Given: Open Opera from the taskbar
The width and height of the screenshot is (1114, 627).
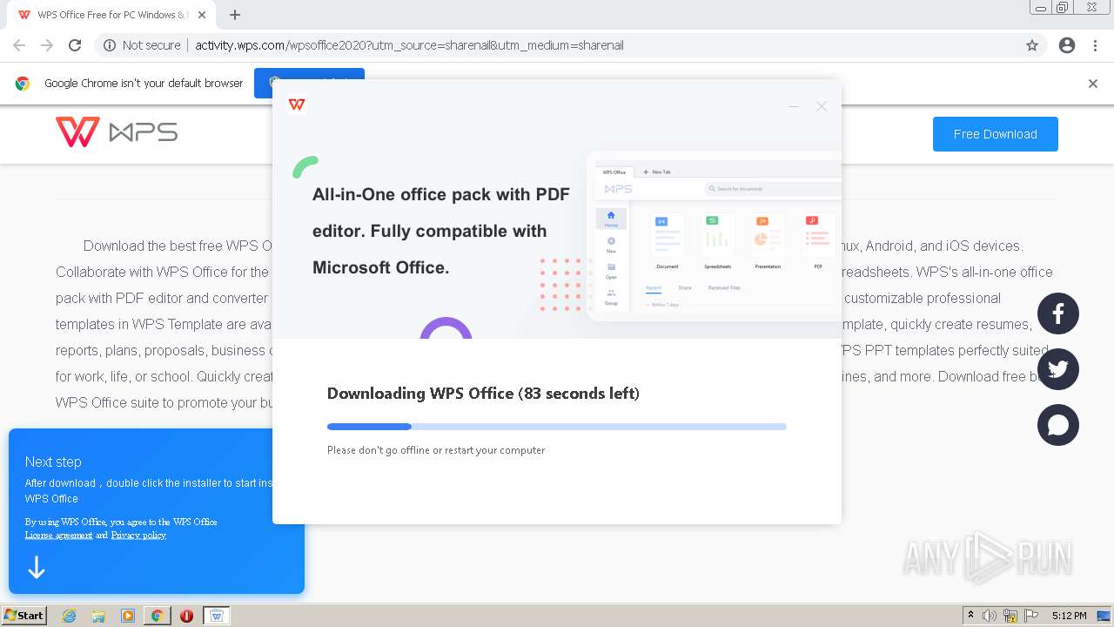Looking at the screenshot, I should 186,616.
